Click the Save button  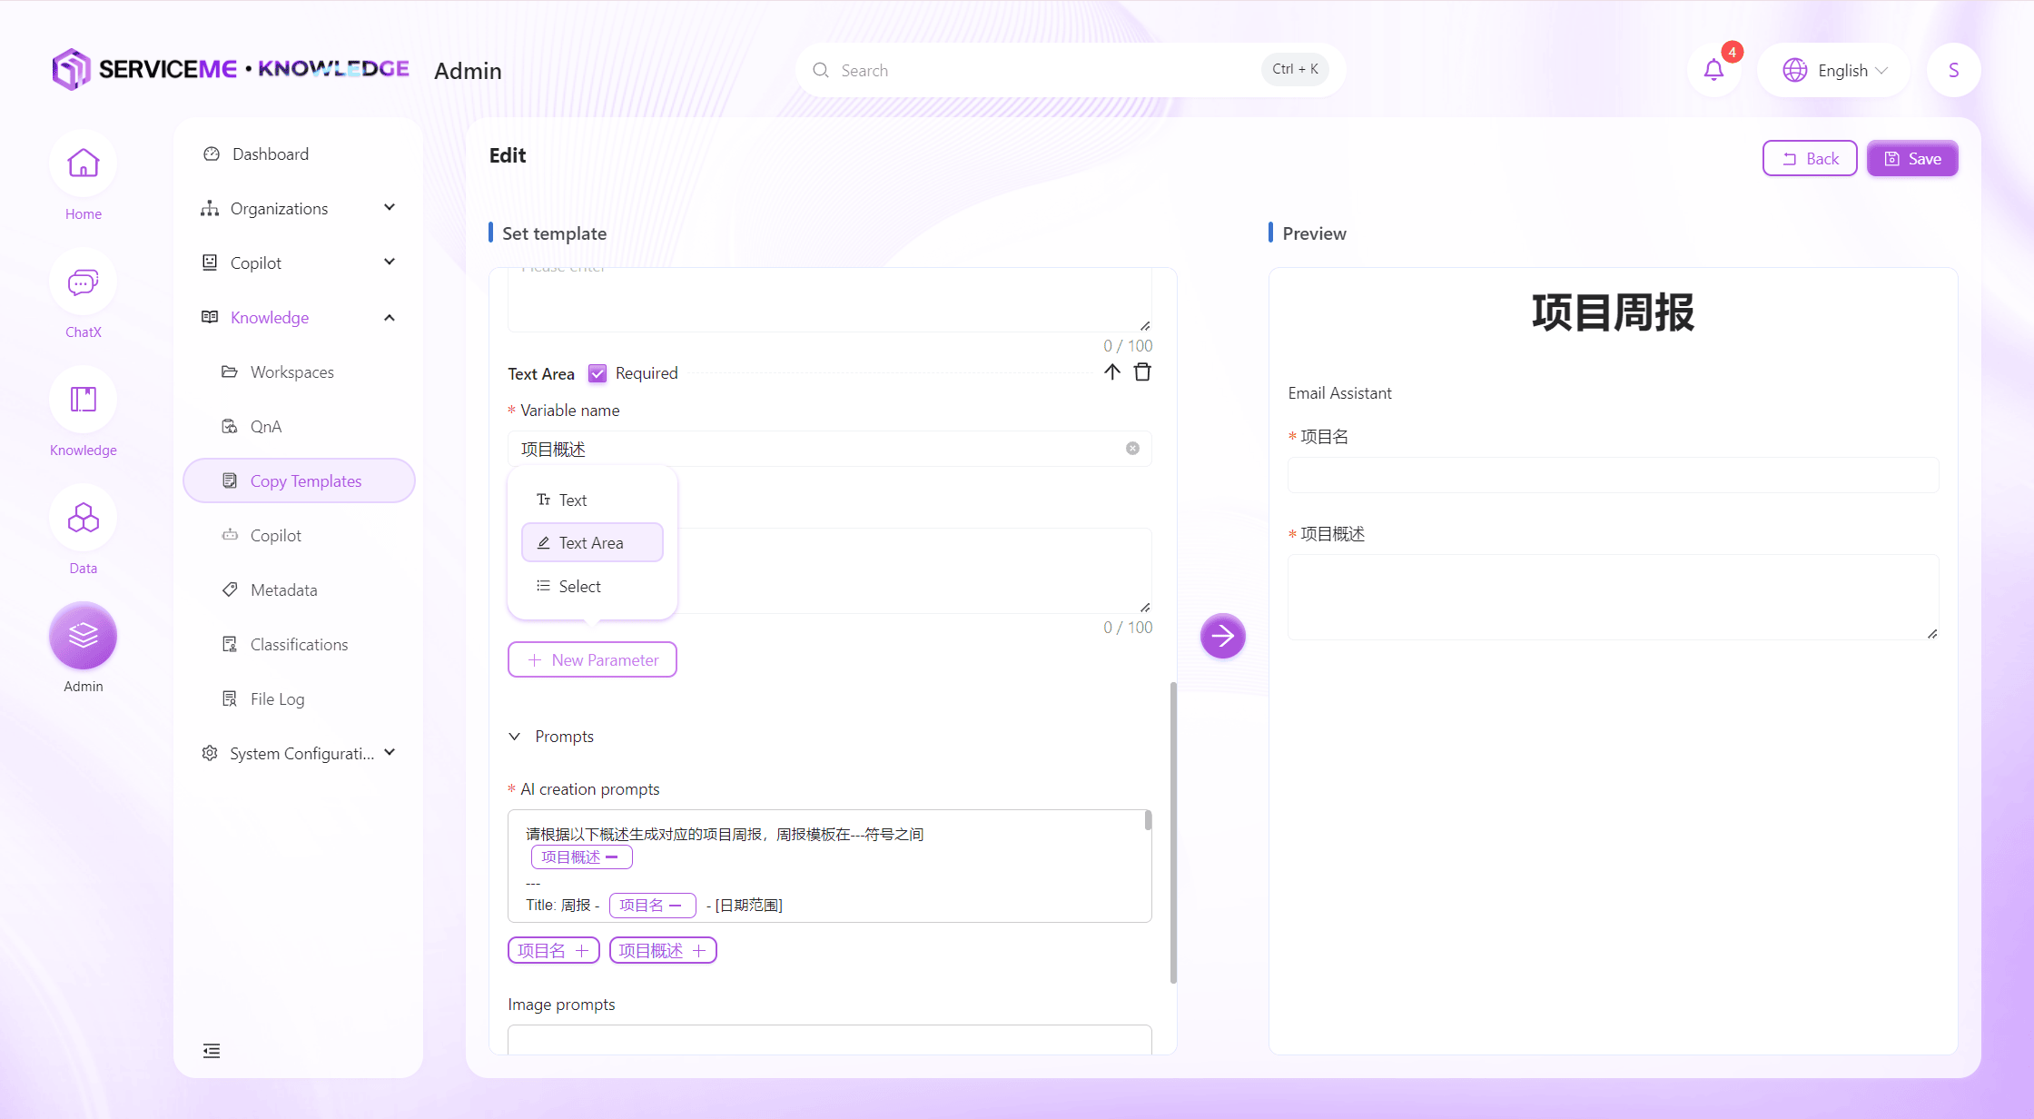tap(1911, 159)
